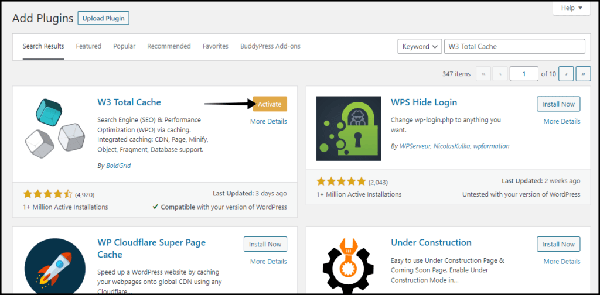Open More Details for W3 Total Cache

268,121
